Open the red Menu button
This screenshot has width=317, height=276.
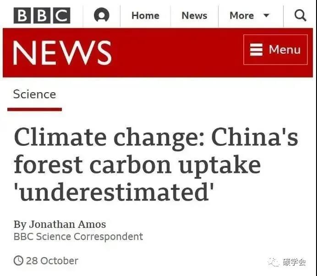tap(275, 50)
